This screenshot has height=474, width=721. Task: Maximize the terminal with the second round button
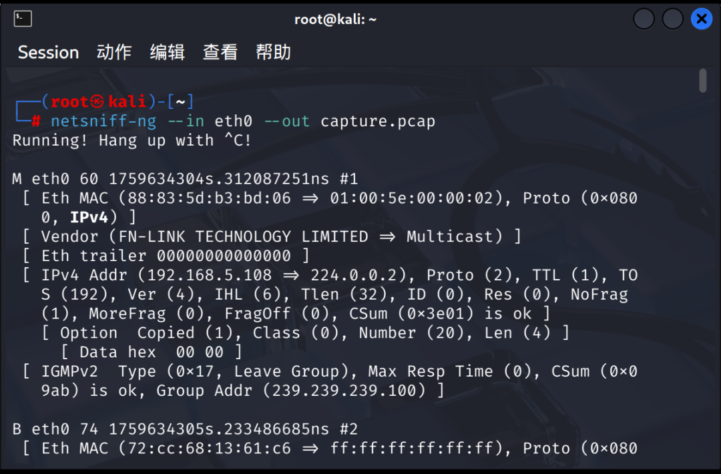point(673,19)
